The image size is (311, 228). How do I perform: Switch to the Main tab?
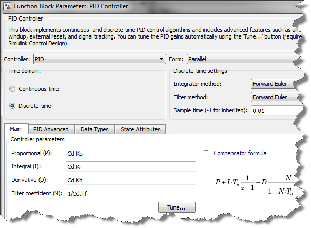click(x=15, y=129)
